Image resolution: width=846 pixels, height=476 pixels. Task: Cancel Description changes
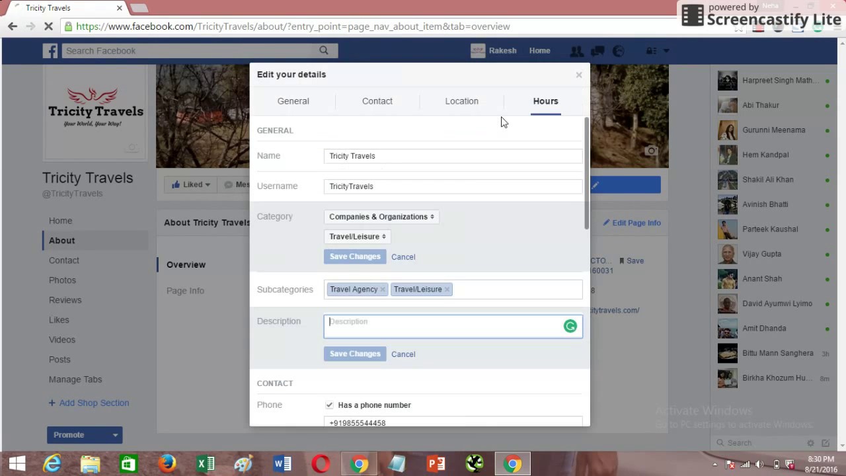point(403,354)
